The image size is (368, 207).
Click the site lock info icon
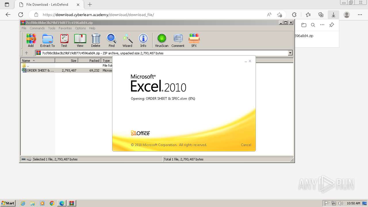36,15
